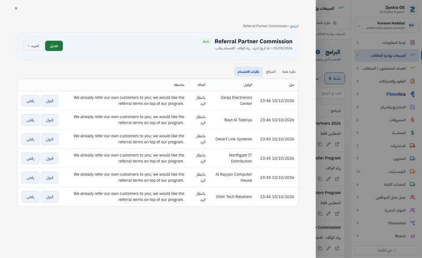Open the جمل عمل الموظفين icon
422x258 pixels.
coord(412,197)
